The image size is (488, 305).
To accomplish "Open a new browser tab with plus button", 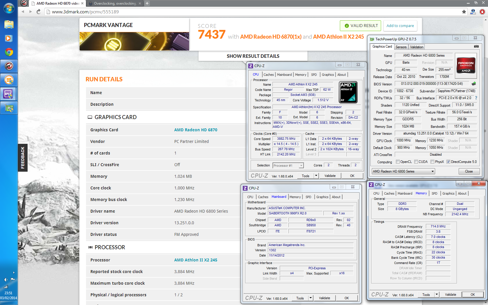I will point(147,3).
